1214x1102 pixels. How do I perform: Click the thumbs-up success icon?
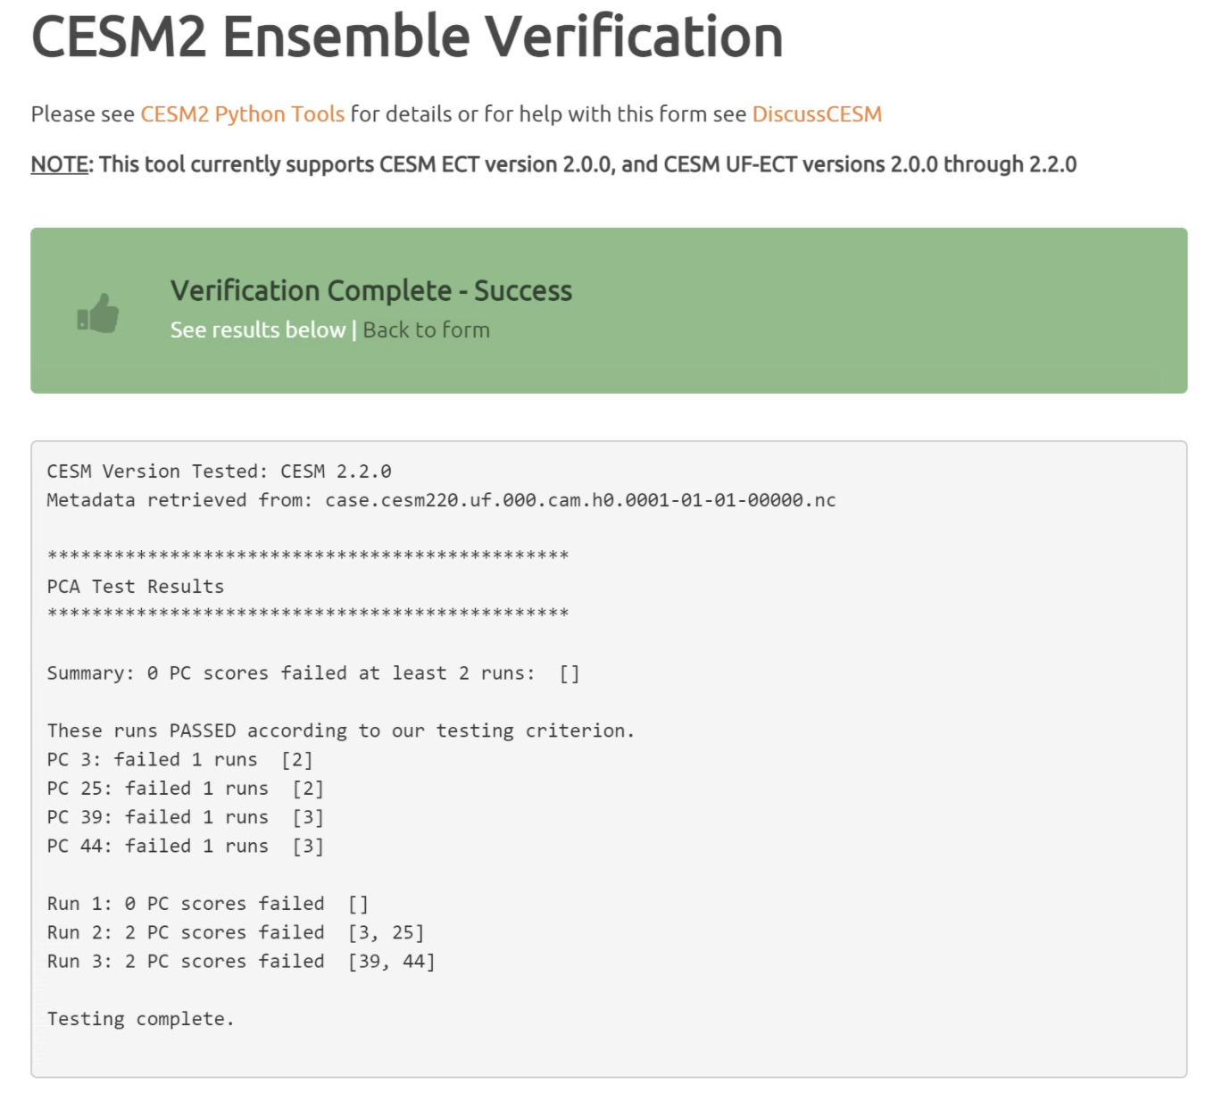pyautogui.click(x=96, y=312)
